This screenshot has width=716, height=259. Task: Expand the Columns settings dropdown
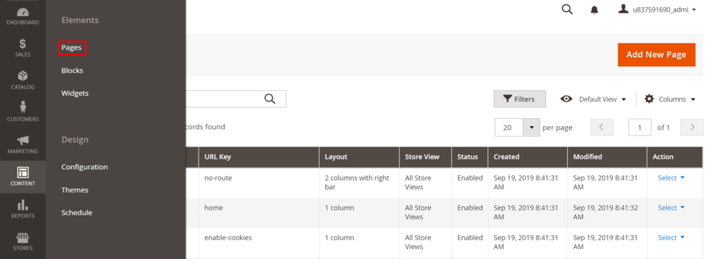(670, 99)
